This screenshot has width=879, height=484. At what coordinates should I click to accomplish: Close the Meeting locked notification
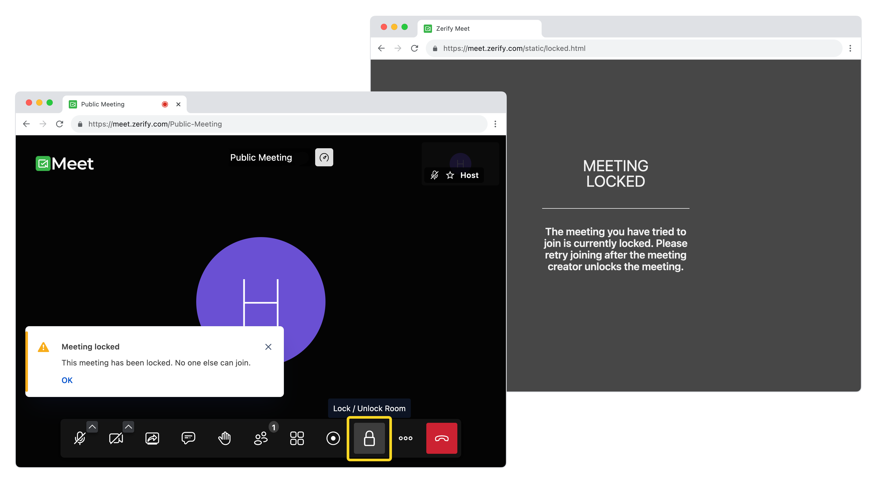click(269, 346)
